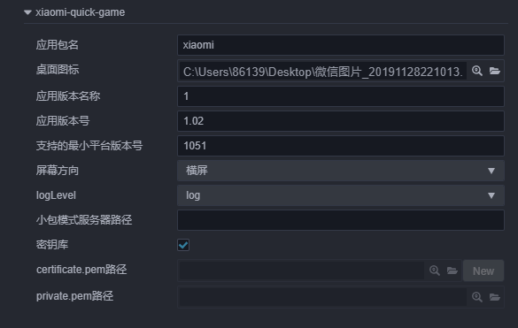Collapse the xiaomi-quick-game section
The width and height of the screenshot is (518, 328).
click(27, 12)
